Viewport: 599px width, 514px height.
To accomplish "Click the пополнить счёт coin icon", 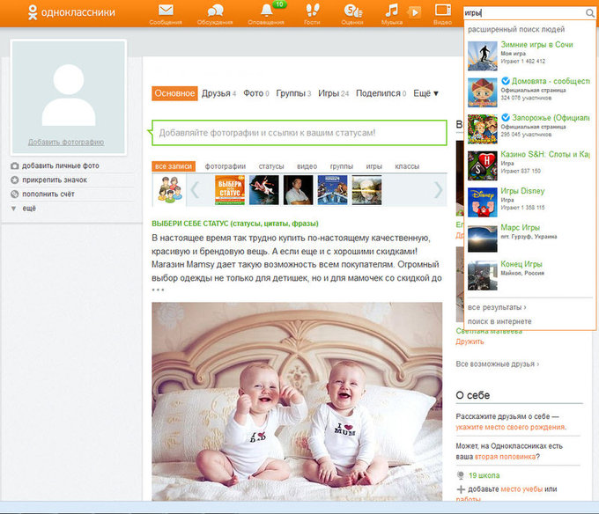I will tap(14, 195).
